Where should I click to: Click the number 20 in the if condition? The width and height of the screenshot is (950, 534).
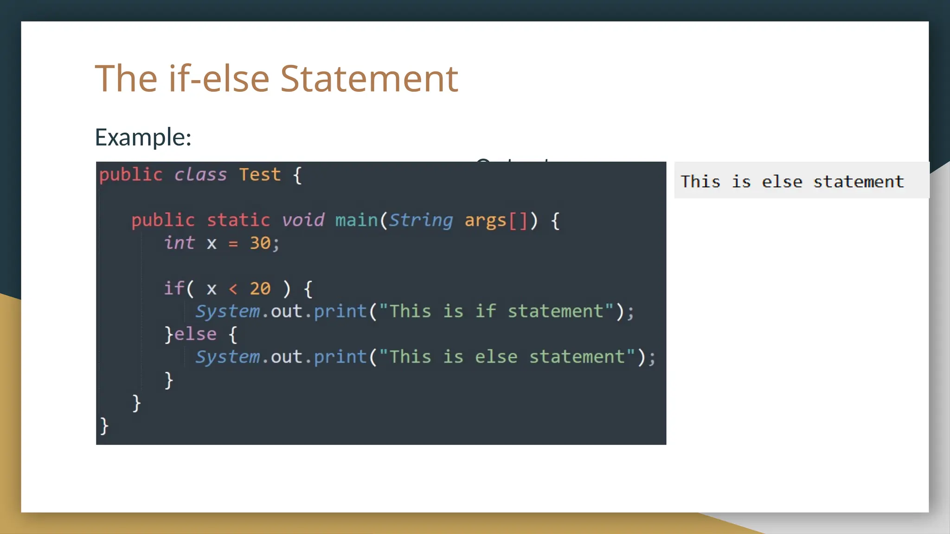[x=260, y=288]
